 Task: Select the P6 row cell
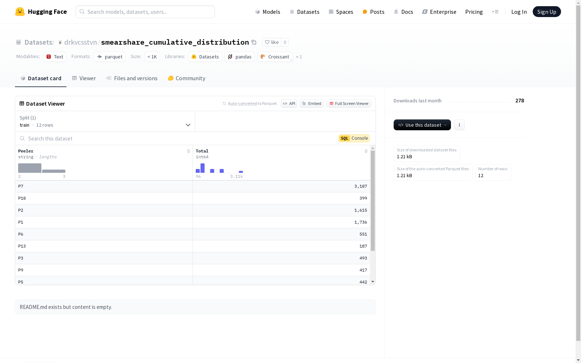coord(104,234)
